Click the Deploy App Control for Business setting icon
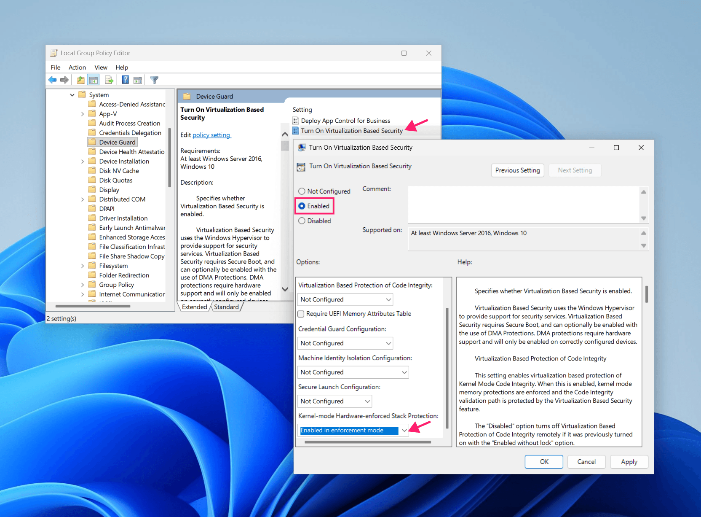The image size is (701, 517). [296, 121]
